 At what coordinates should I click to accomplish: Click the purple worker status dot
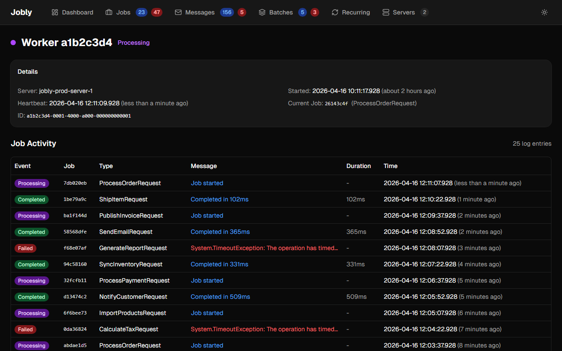pyautogui.click(x=13, y=43)
